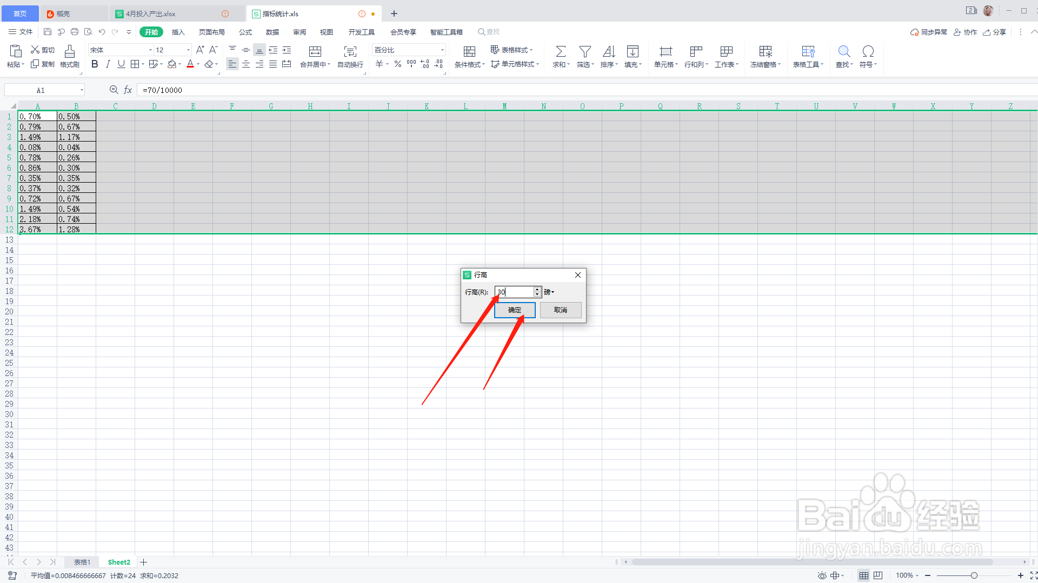Click the increase decimal places icon
The width and height of the screenshot is (1038, 583).
coord(425,64)
